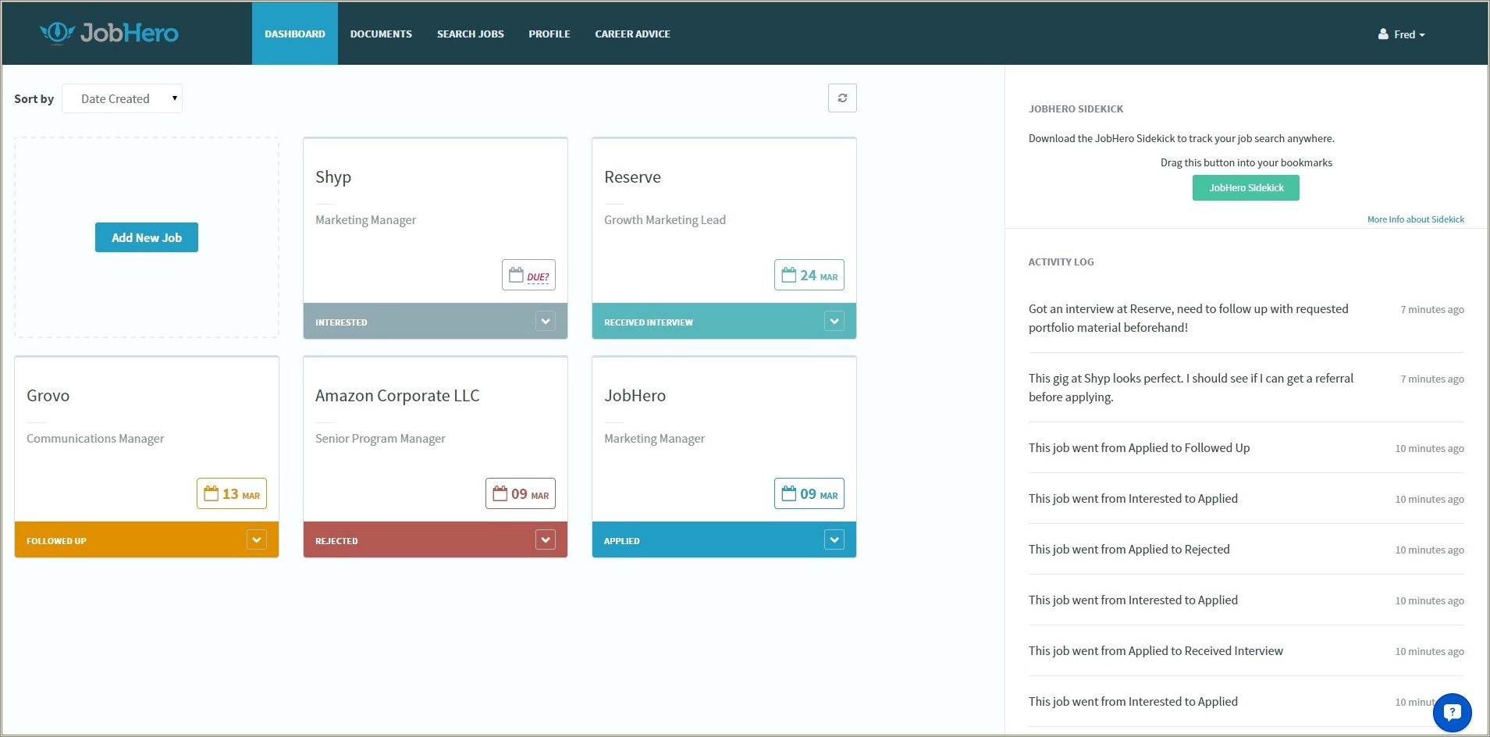Expand the Shyp Interested status dropdown

coord(546,322)
